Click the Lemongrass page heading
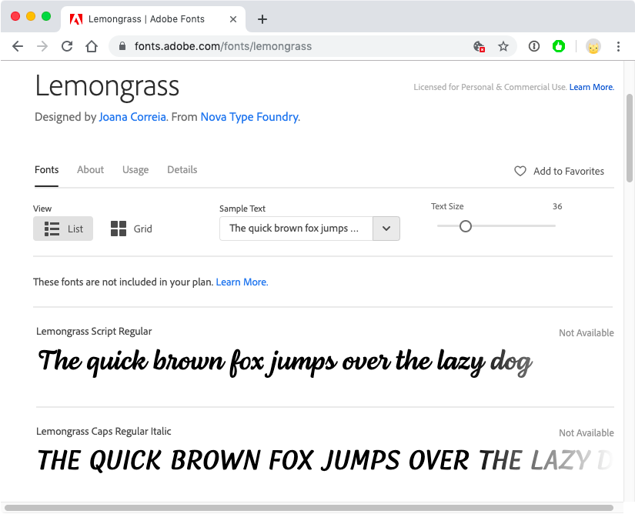This screenshot has width=635, height=514. tap(107, 87)
